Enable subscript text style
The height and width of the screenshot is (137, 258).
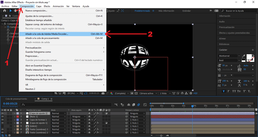(x=249, y=91)
